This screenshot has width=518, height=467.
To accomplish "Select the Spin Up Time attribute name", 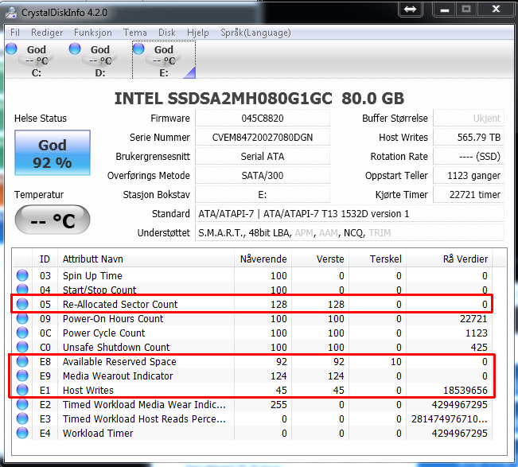I will click(92, 276).
